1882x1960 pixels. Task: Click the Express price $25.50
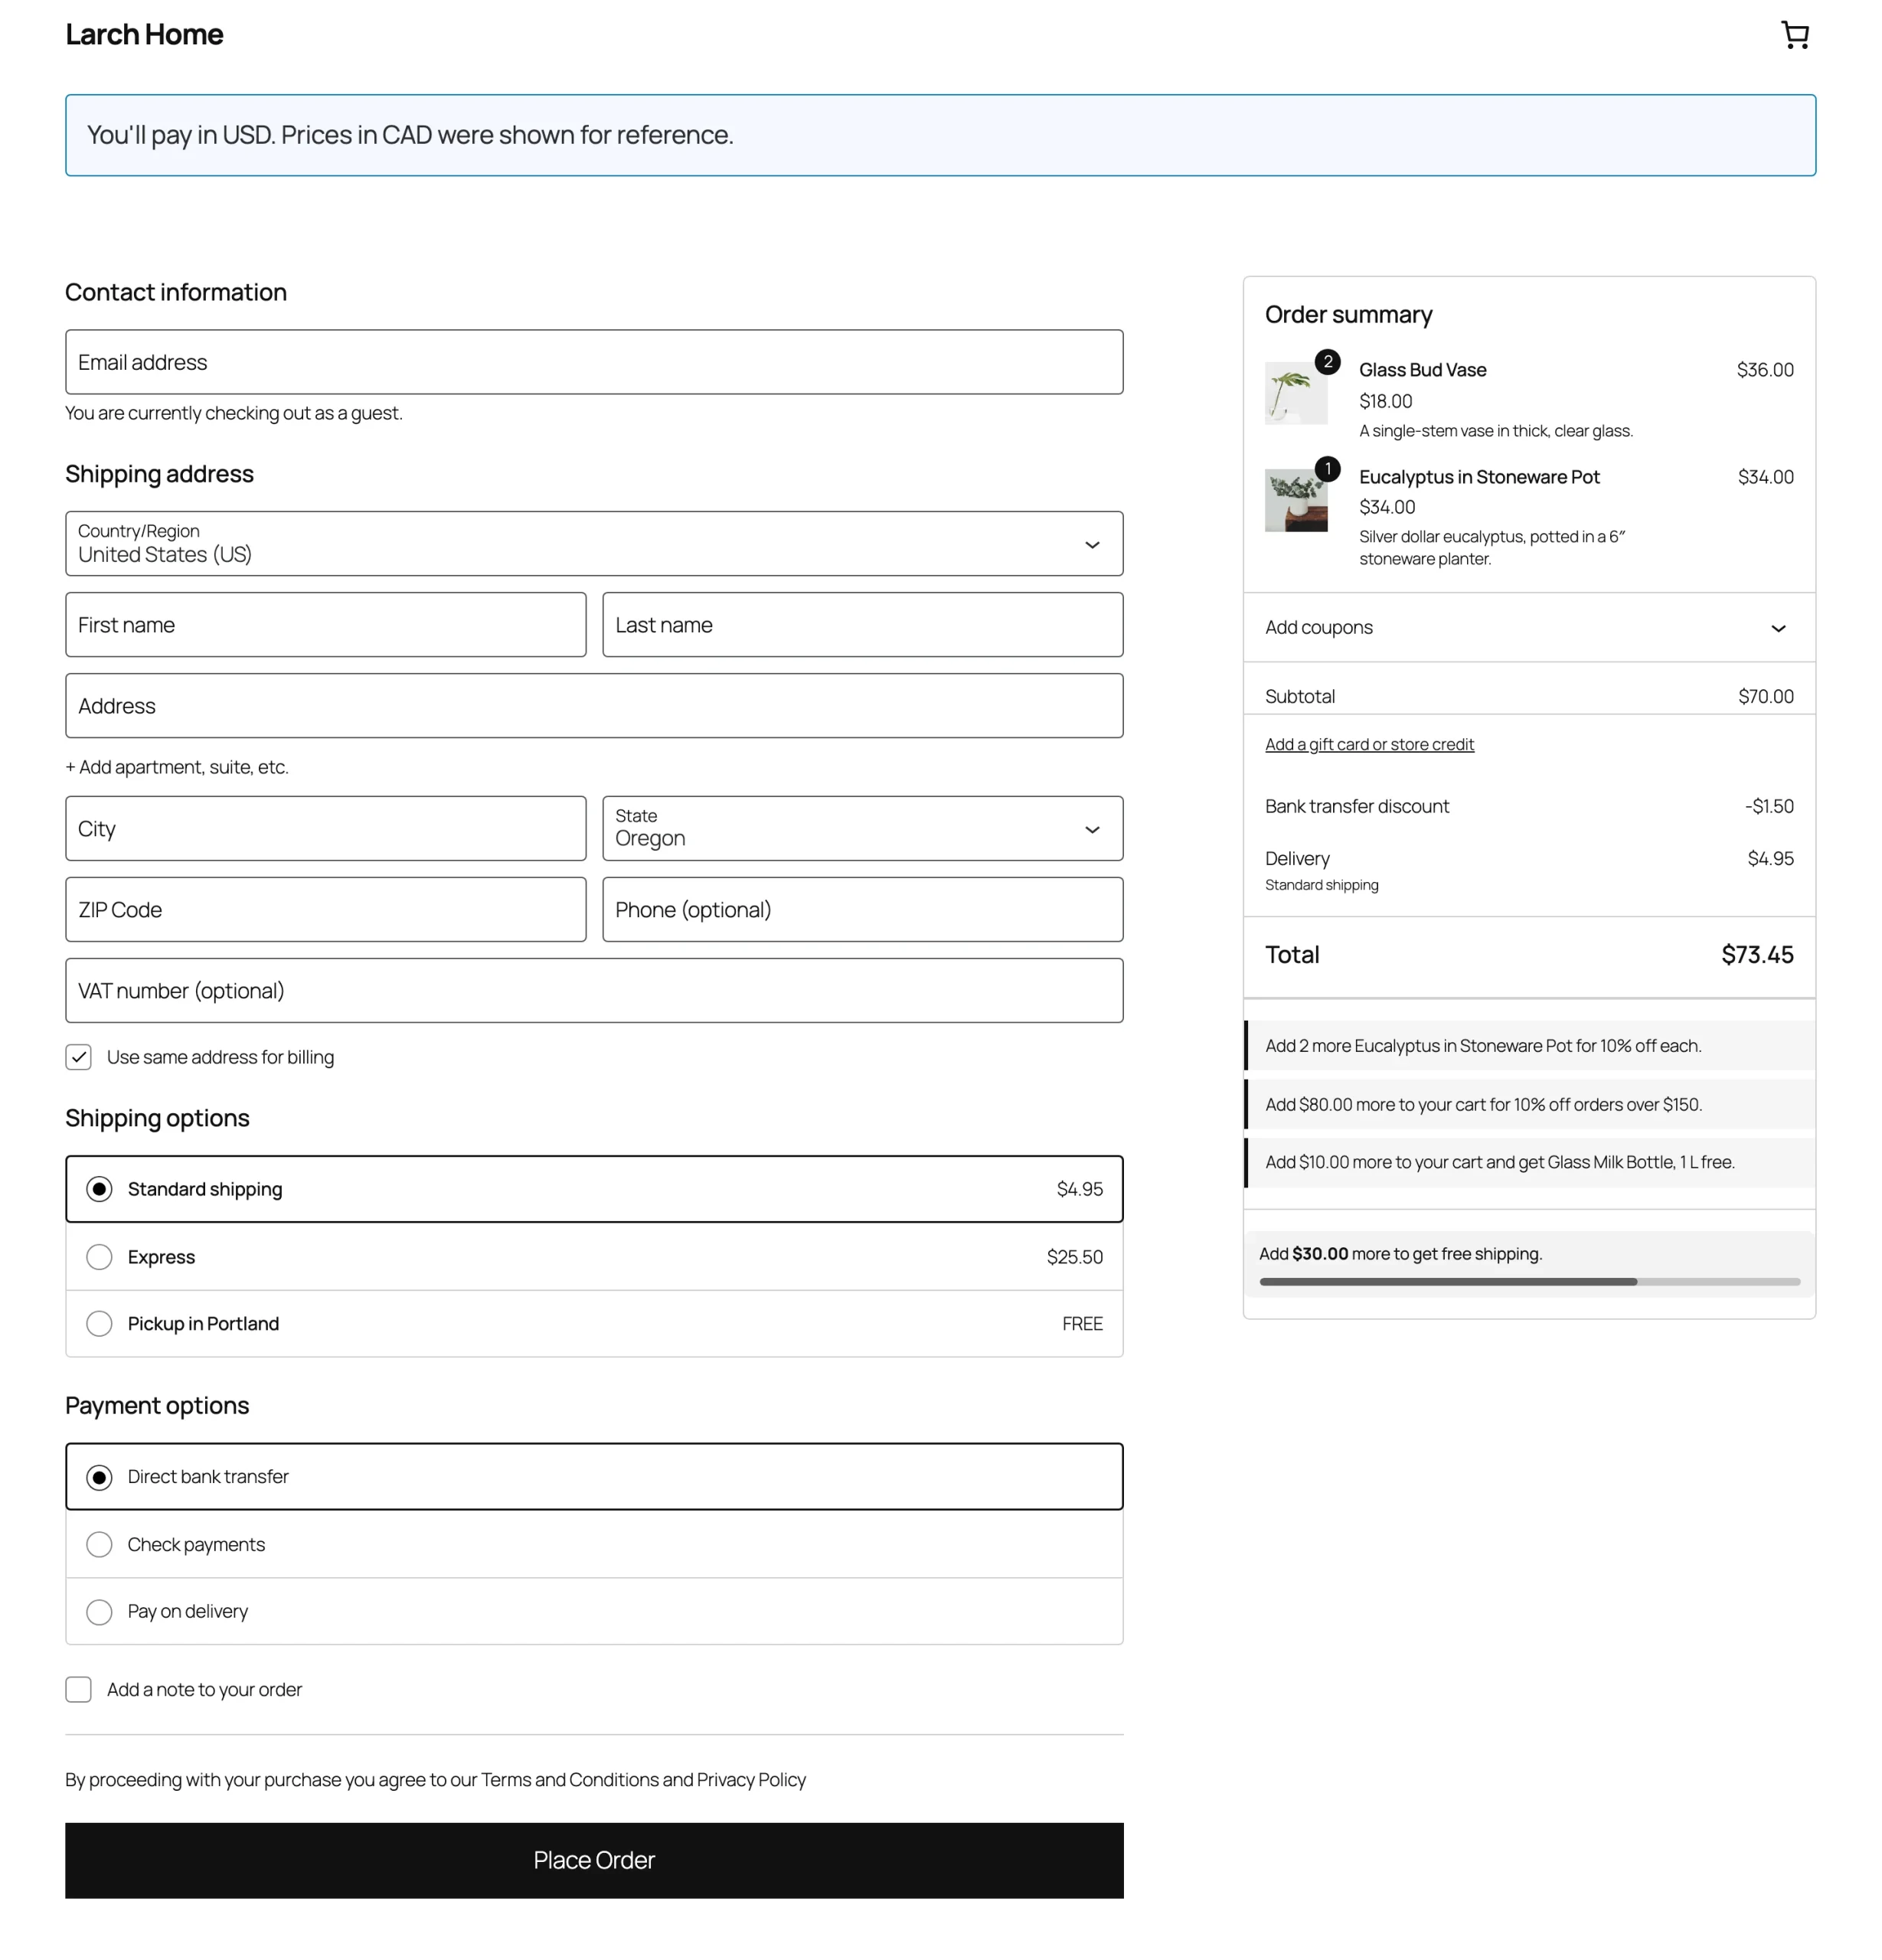1075,1257
